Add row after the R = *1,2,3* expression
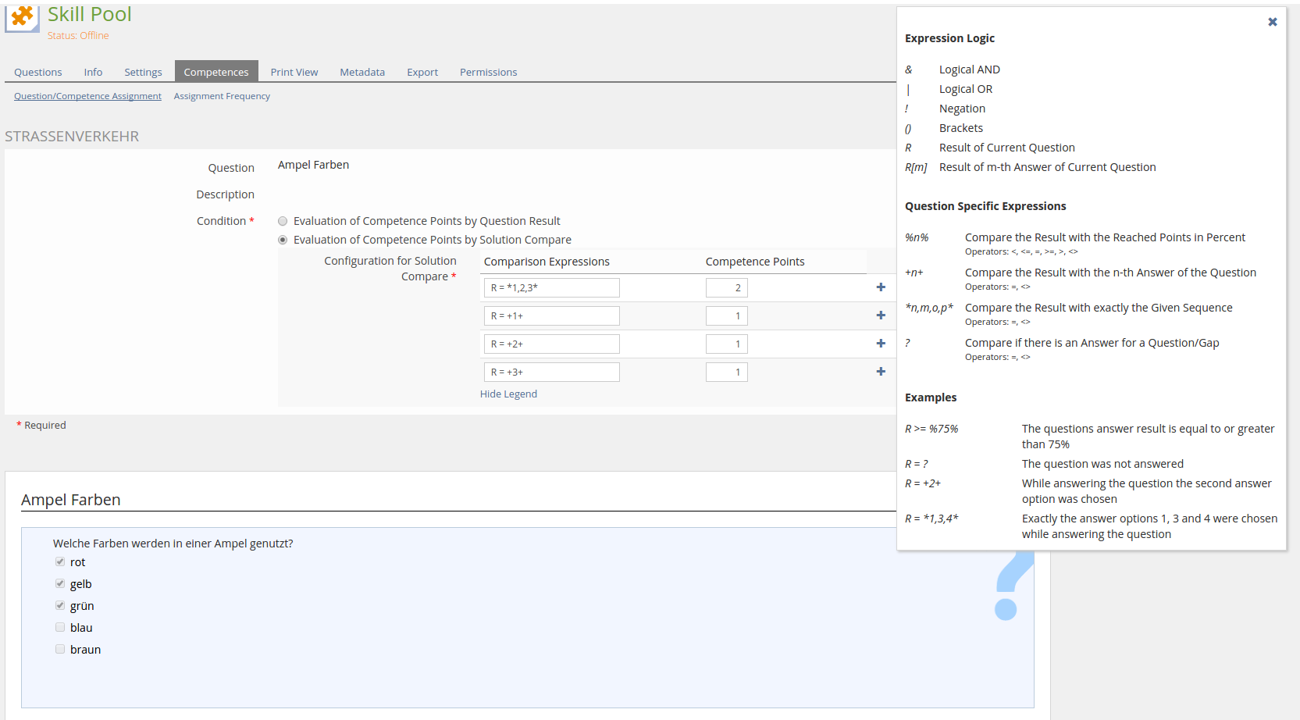The image size is (1300, 720). click(x=881, y=287)
